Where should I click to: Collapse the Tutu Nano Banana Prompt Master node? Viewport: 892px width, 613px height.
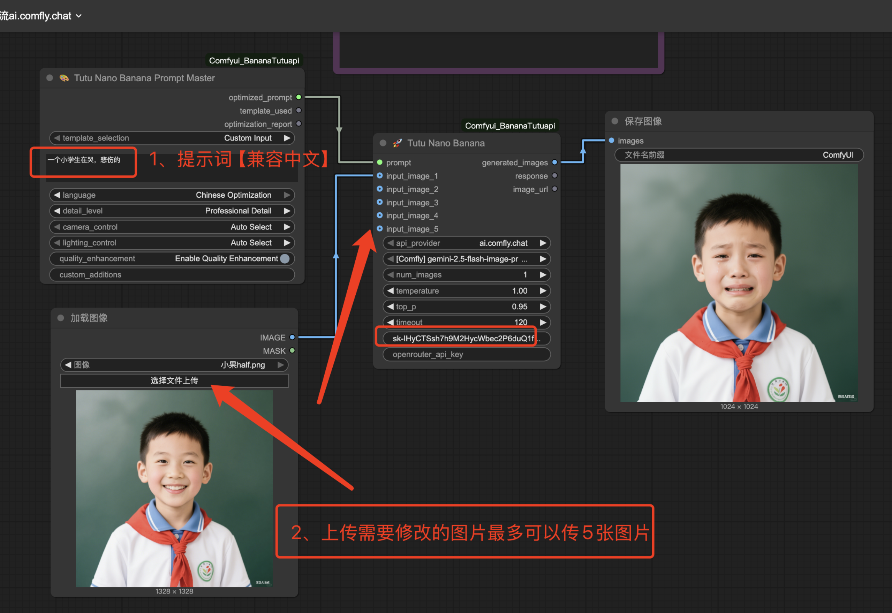coord(50,78)
